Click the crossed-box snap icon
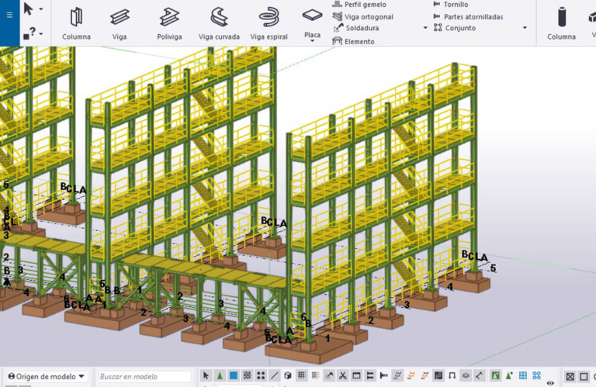The image size is (596, 387). [x=570, y=376]
